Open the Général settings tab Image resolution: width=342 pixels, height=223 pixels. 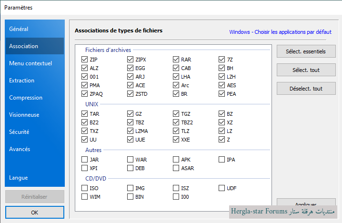click(35, 29)
